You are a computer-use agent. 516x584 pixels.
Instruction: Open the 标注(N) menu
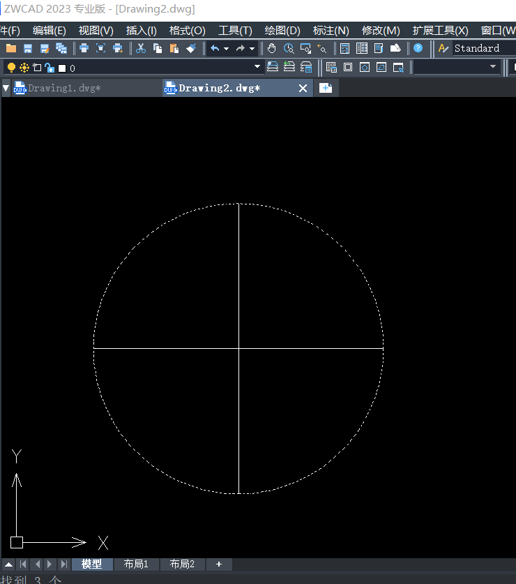pos(331,31)
